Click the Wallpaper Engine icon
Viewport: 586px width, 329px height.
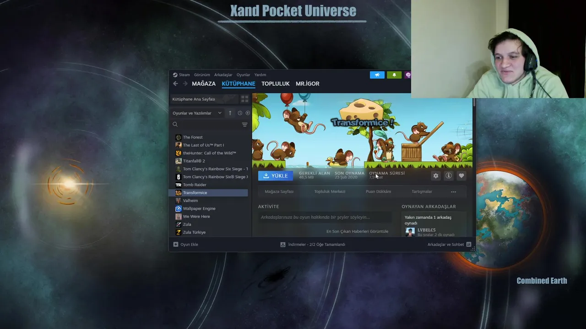(179, 208)
